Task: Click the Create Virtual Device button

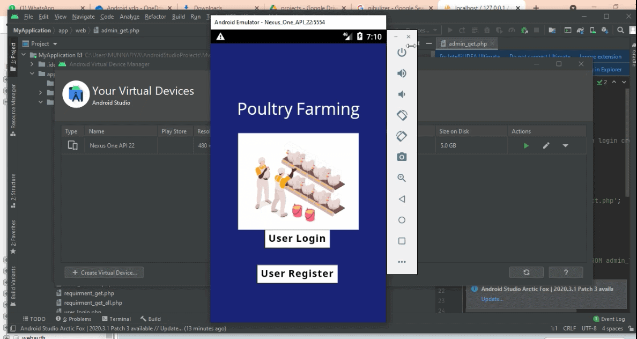Action: click(x=104, y=272)
